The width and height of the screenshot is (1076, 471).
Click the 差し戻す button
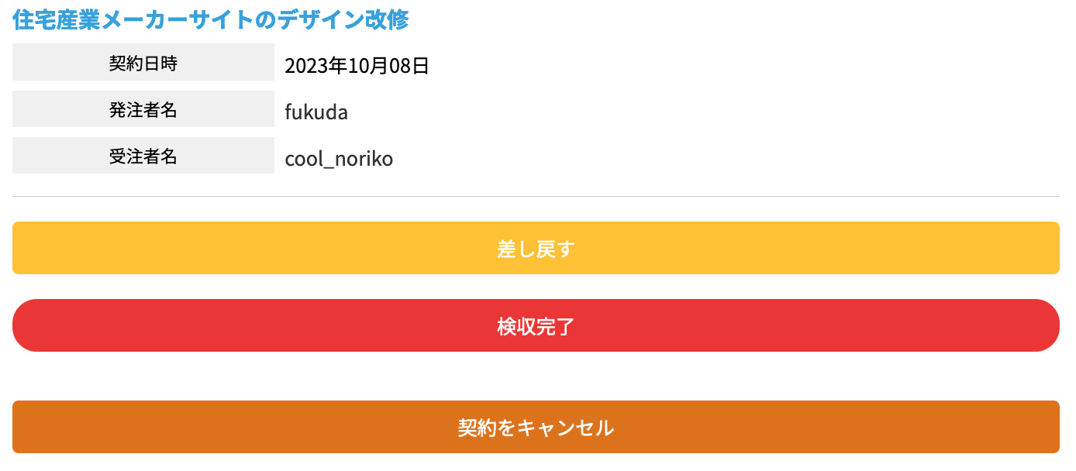[x=536, y=249]
